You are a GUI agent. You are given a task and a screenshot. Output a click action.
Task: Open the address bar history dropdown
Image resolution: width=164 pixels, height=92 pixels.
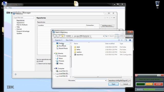(x=104, y=36)
